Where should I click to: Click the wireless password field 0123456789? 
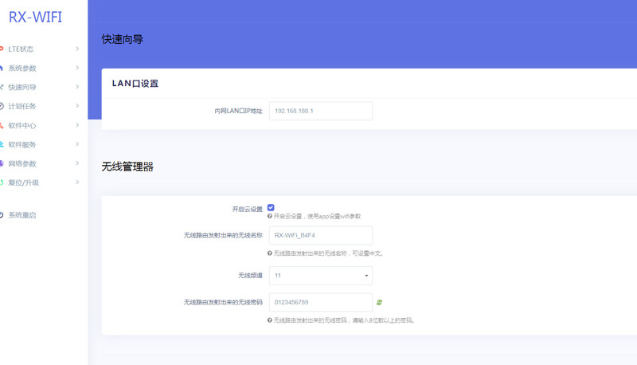coord(321,302)
